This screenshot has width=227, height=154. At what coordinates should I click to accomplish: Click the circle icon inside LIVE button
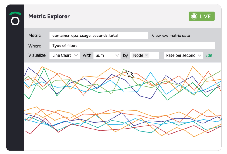coord(194,16)
